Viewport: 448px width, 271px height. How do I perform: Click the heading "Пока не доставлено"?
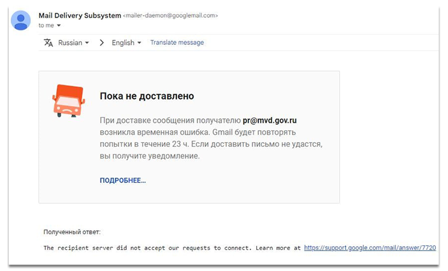[147, 96]
